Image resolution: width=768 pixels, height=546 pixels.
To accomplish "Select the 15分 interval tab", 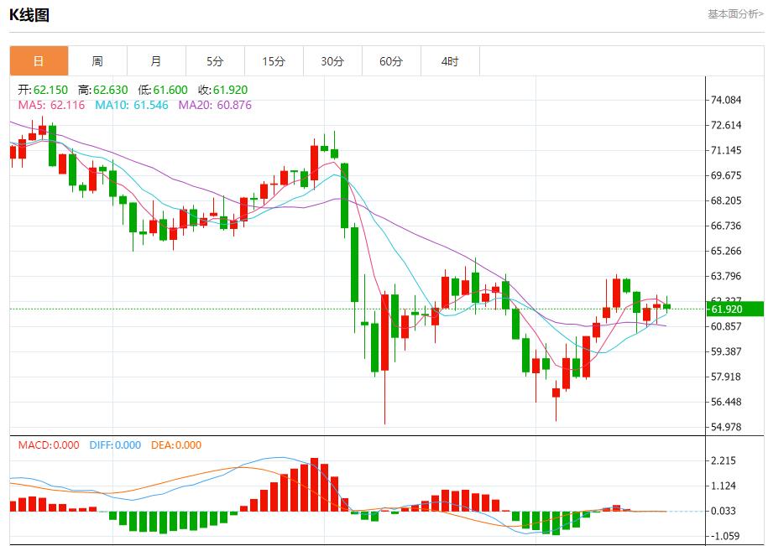I will click(274, 61).
